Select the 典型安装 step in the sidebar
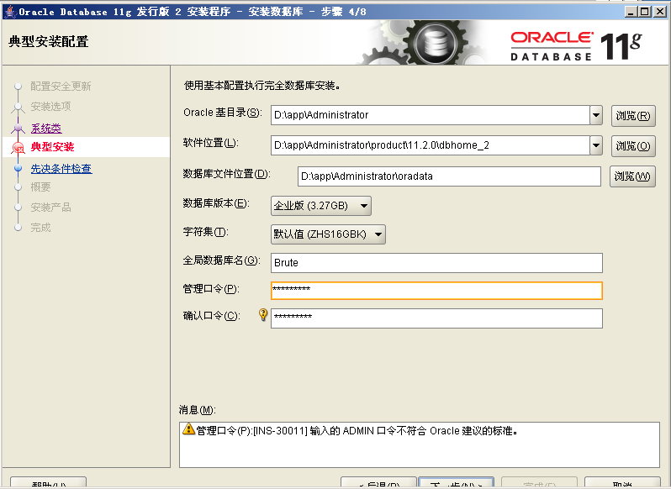The height and width of the screenshot is (489, 671). (53, 147)
